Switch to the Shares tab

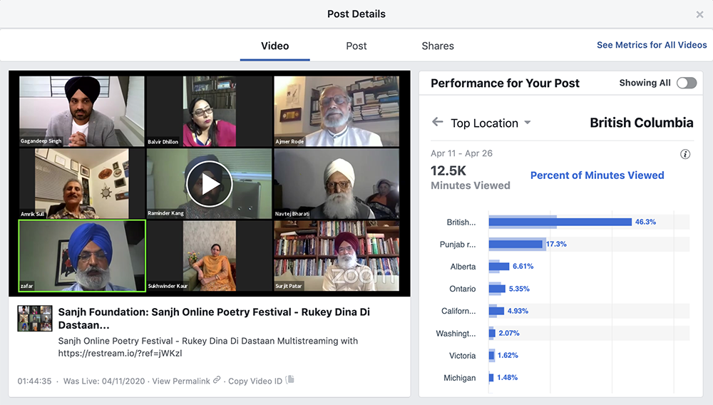438,46
